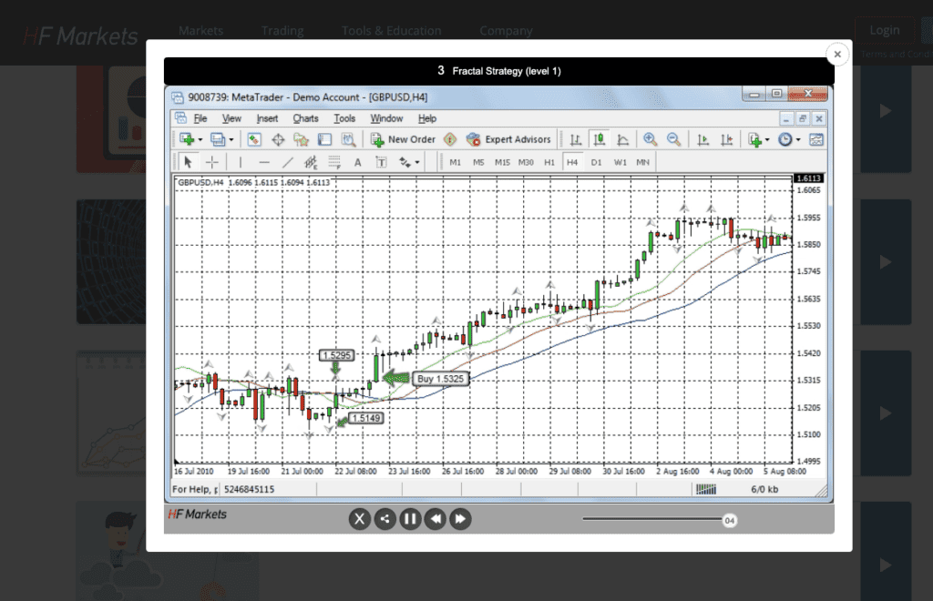Select the Fibonacci Retracement tool

[x=333, y=162]
